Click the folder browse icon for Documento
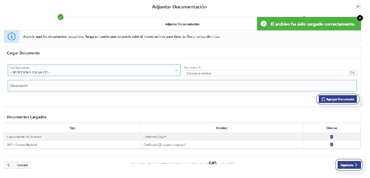The width and height of the screenshot is (370, 178). click(x=352, y=73)
